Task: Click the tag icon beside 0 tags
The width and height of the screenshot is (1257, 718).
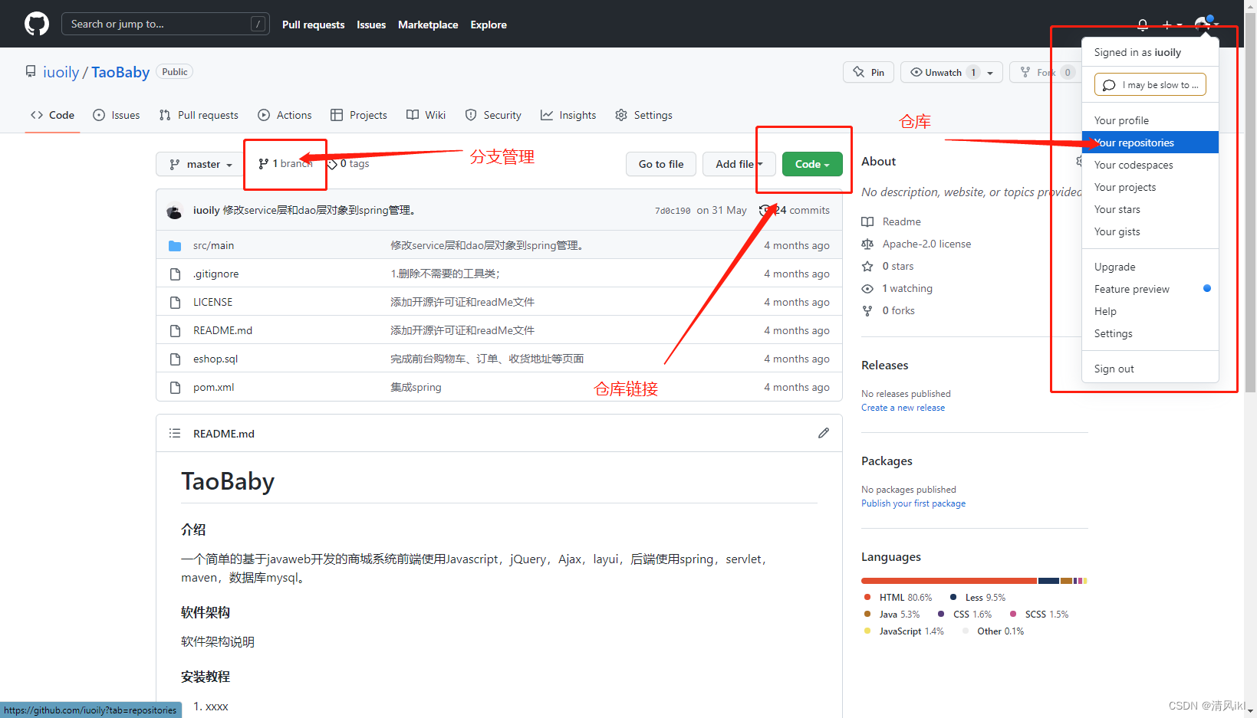Action: (x=332, y=164)
